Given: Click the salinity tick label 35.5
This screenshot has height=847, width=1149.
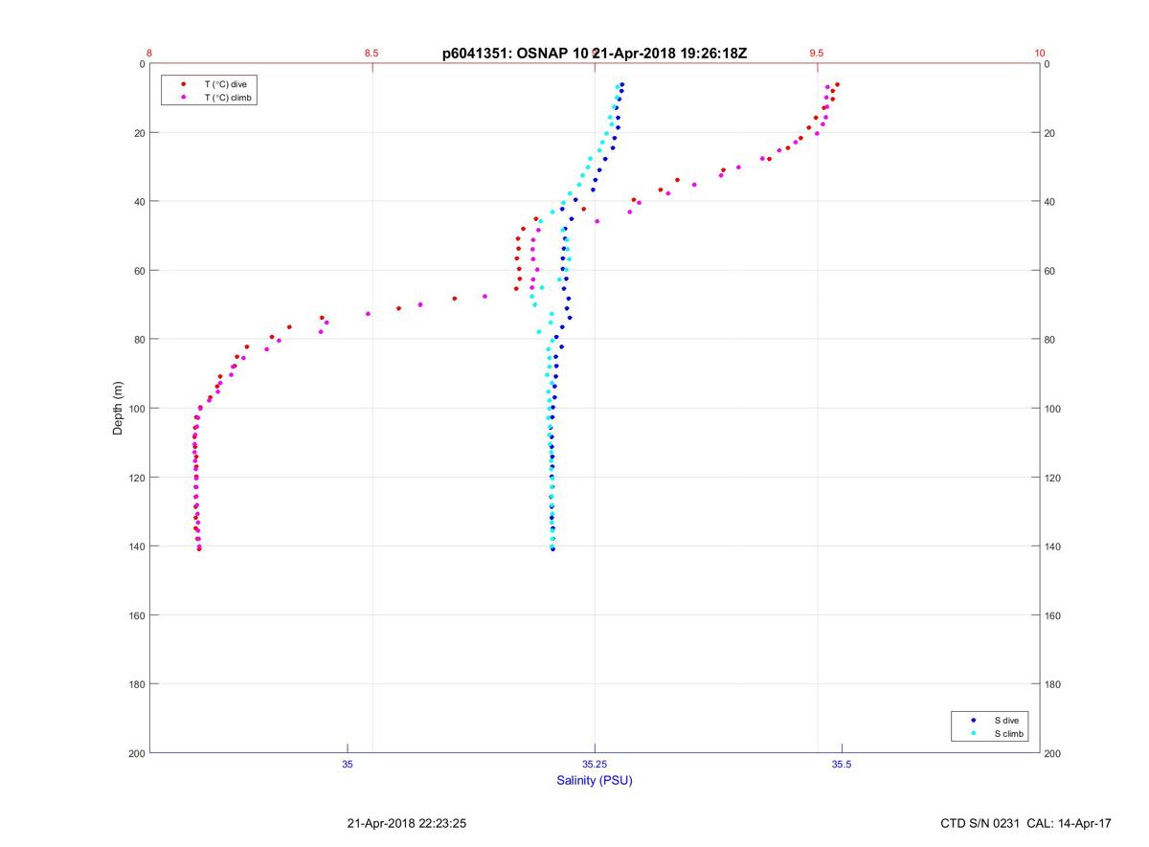Looking at the screenshot, I should click(x=842, y=765).
